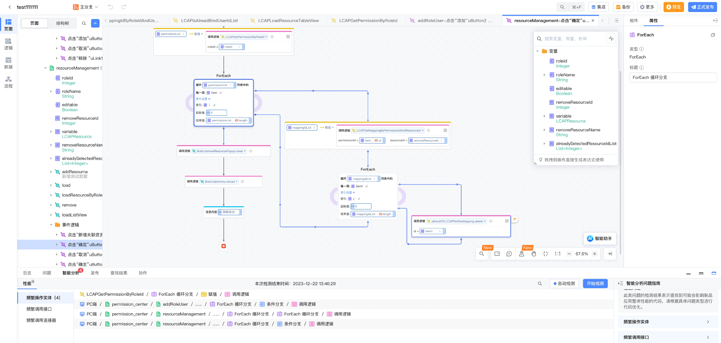
Task: Click the fit-to-screen shrink icon
Action: coord(546,254)
